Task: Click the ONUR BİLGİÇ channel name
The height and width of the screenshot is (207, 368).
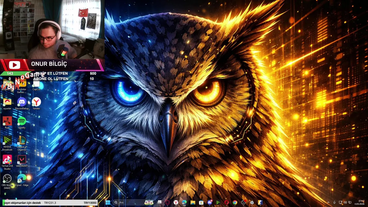Action: (49, 64)
